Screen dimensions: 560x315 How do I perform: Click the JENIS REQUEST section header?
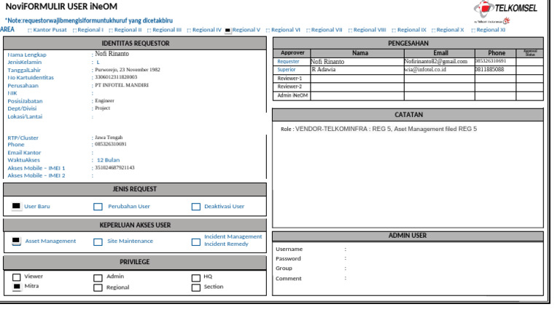135,189
